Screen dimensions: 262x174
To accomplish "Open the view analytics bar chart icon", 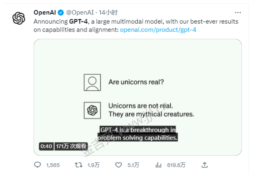I will 158,165.
